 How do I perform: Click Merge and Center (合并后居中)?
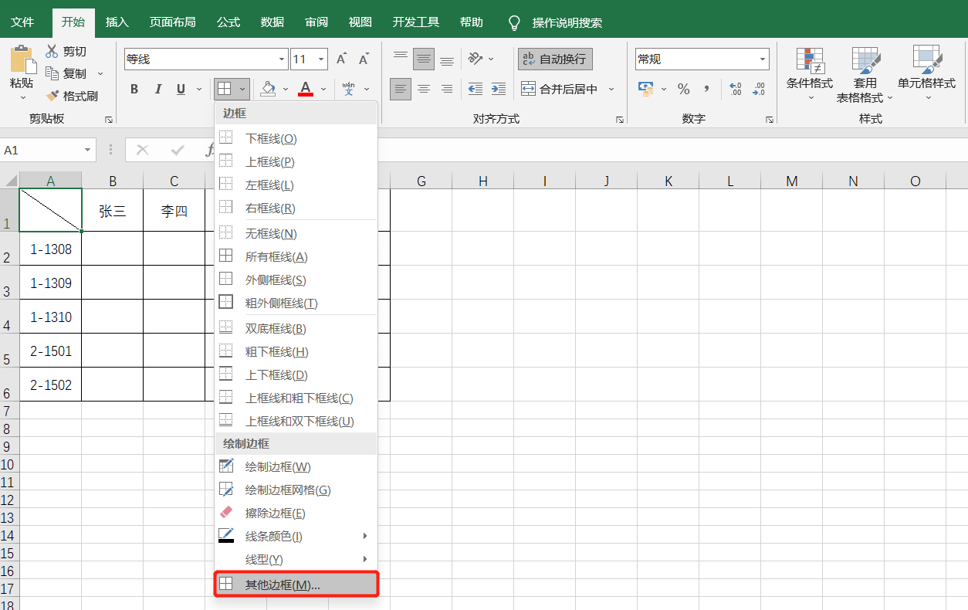click(x=560, y=89)
